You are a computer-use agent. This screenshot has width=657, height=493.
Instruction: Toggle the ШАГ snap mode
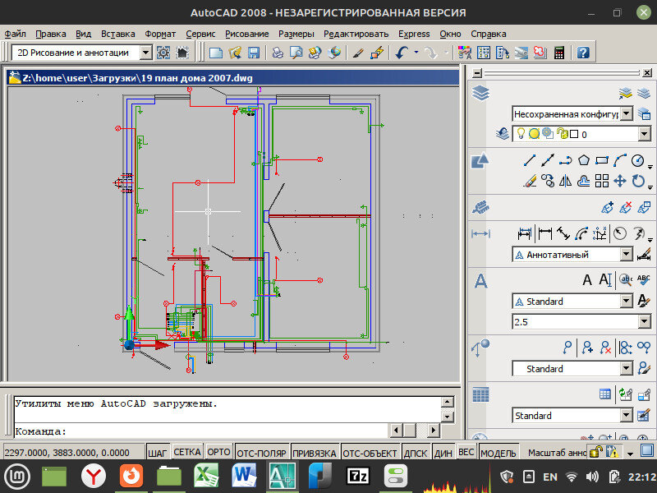158,453
